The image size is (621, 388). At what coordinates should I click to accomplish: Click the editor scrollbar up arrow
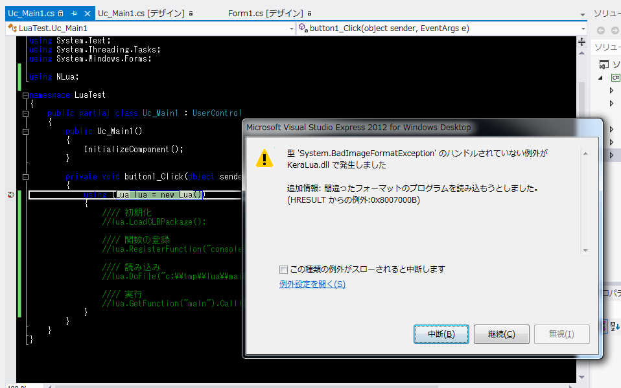(x=582, y=52)
